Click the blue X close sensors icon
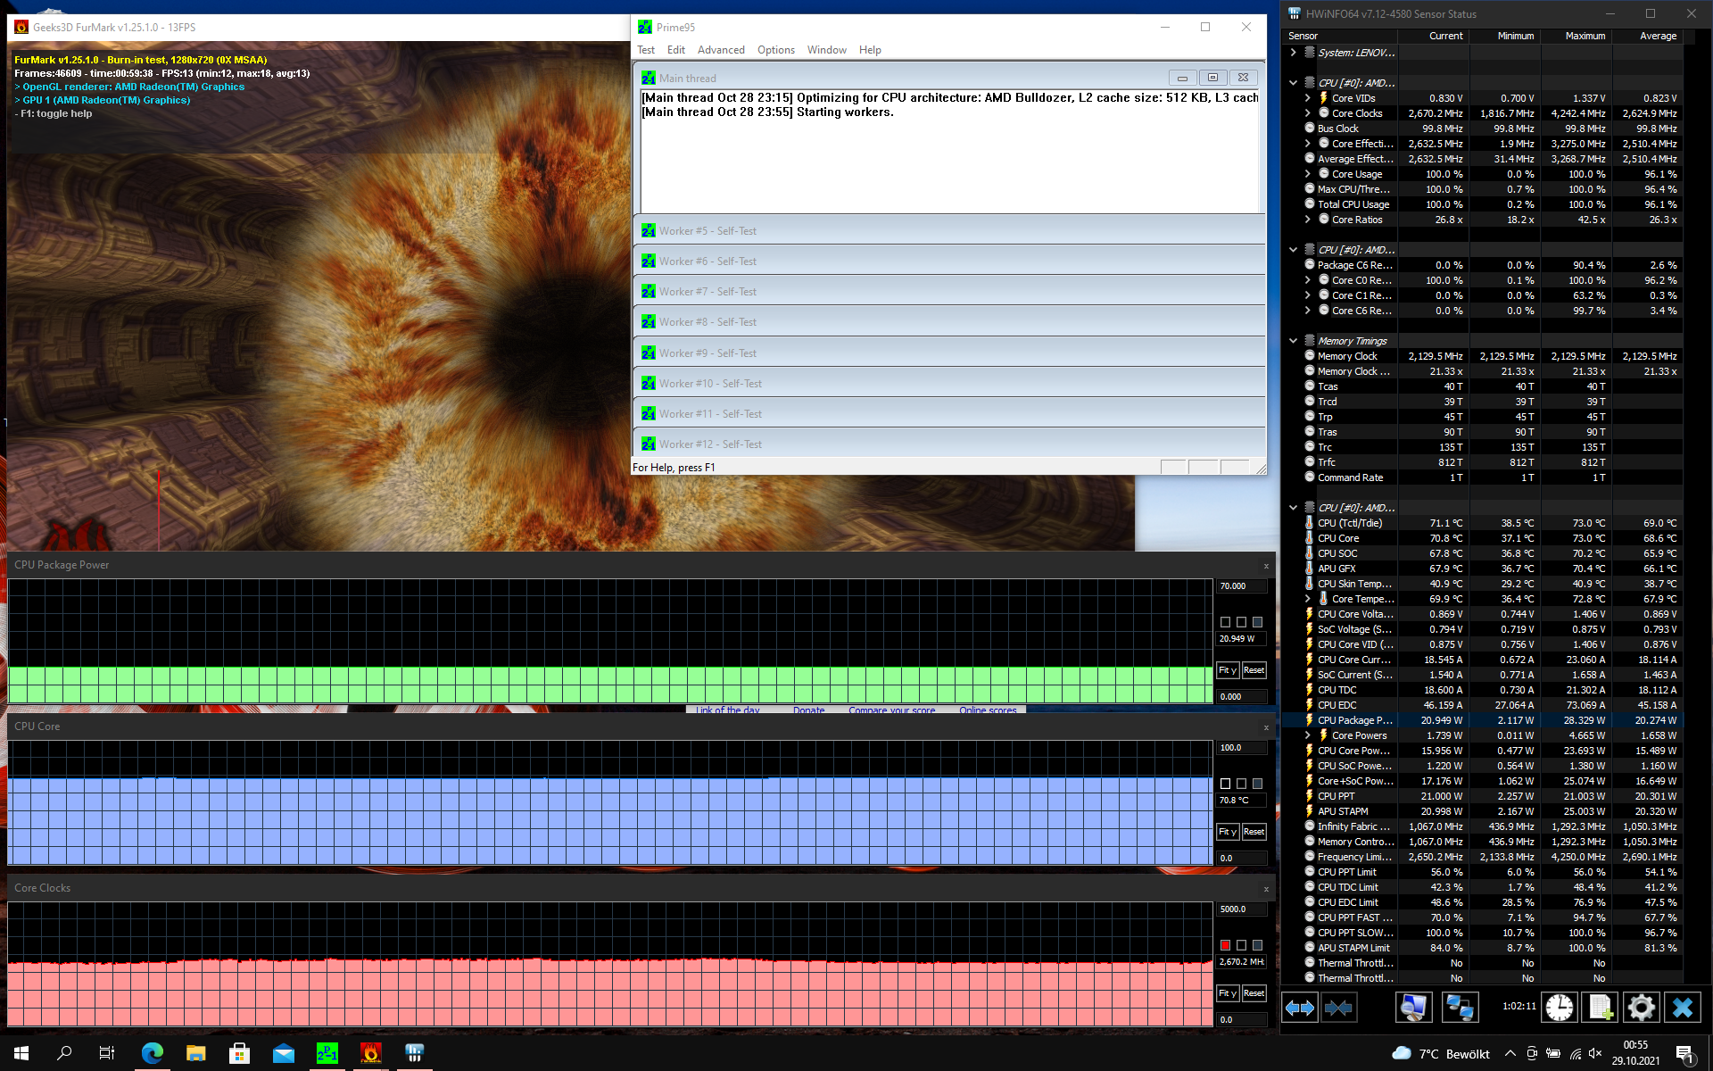The width and height of the screenshot is (1713, 1071). tap(1682, 1008)
